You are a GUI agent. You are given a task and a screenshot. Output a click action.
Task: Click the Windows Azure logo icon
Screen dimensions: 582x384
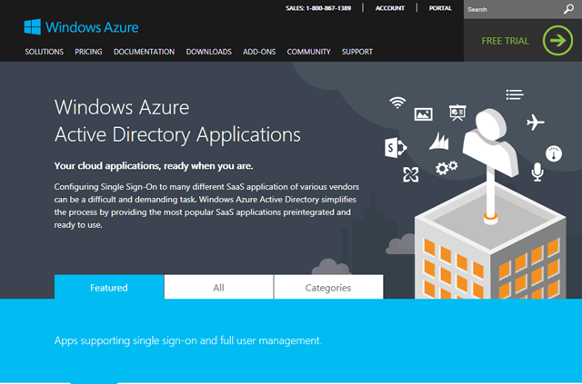[x=33, y=27]
